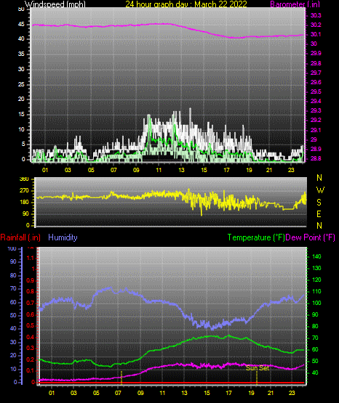Select the 28.8 barometer scale value

pyautogui.click(x=316, y=158)
